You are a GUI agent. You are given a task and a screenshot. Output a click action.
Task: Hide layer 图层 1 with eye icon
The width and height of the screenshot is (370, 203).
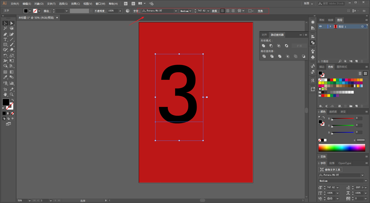tap(320, 26)
